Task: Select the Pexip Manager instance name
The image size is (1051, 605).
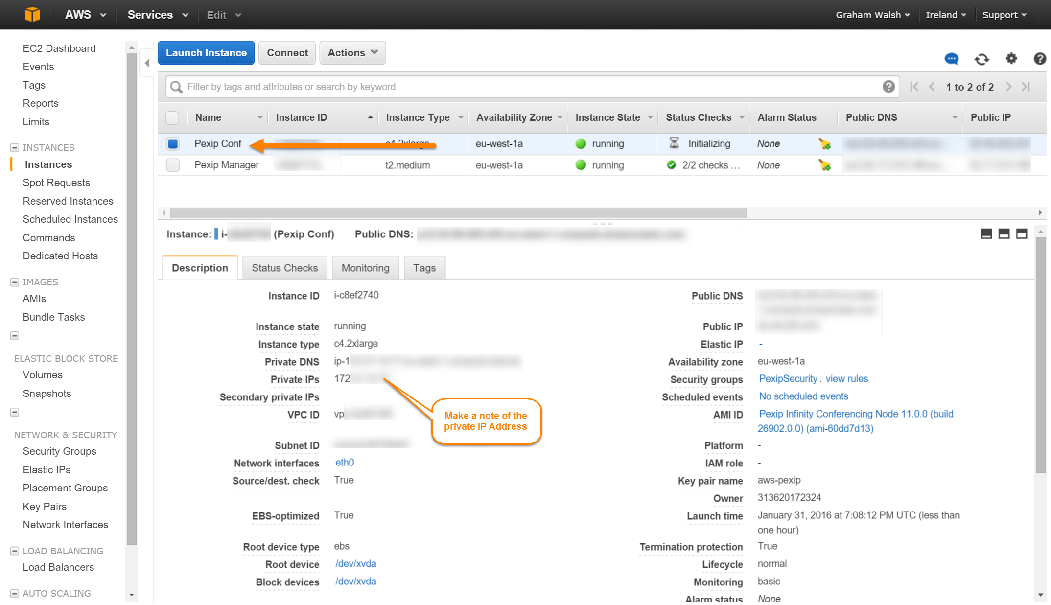Action: tap(227, 165)
